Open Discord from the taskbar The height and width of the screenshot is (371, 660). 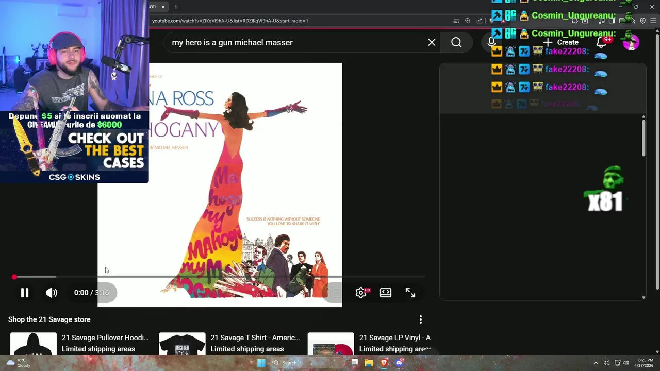click(399, 363)
